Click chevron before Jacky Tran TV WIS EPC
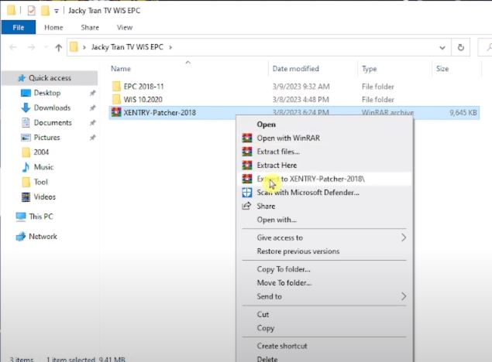This screenshot has width=492, height=362. pos(84,47)
